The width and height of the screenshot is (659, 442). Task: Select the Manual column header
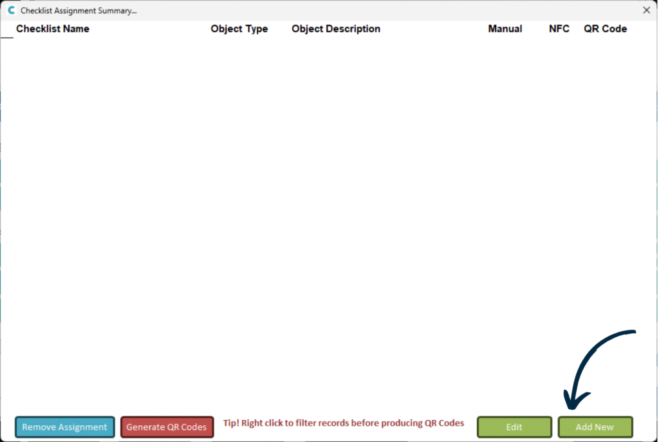[505, 29]
